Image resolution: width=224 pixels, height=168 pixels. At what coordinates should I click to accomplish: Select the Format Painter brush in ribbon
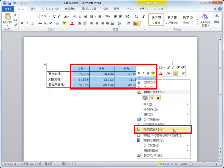(x=15, y=25)
